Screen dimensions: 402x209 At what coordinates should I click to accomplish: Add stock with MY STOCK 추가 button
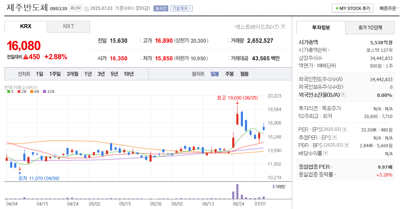353,8
